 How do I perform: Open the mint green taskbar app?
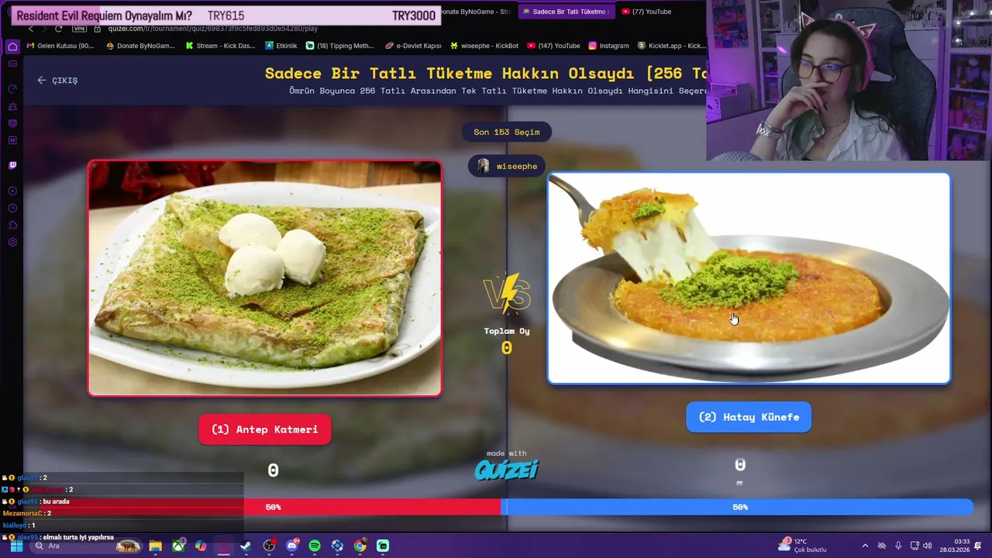click(x=383, y=546)
